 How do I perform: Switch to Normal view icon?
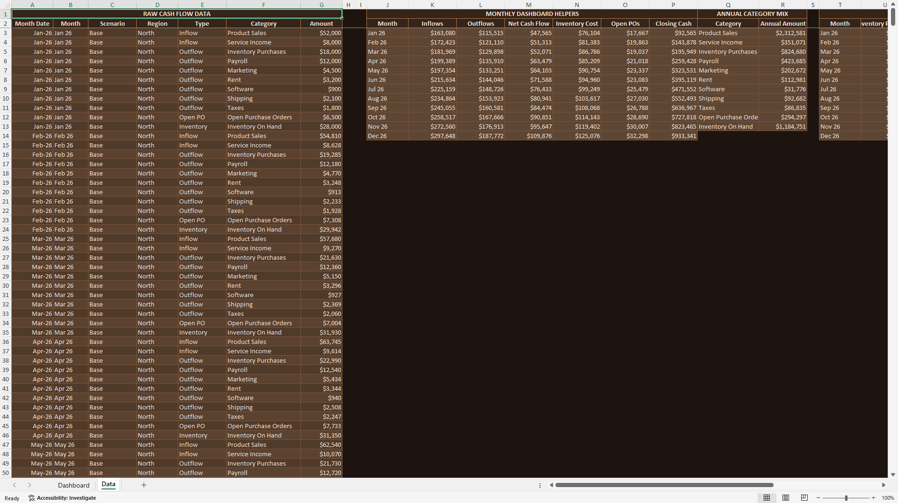(767, 498)
